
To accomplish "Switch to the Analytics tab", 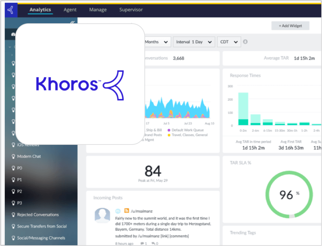I will (40, 9).
